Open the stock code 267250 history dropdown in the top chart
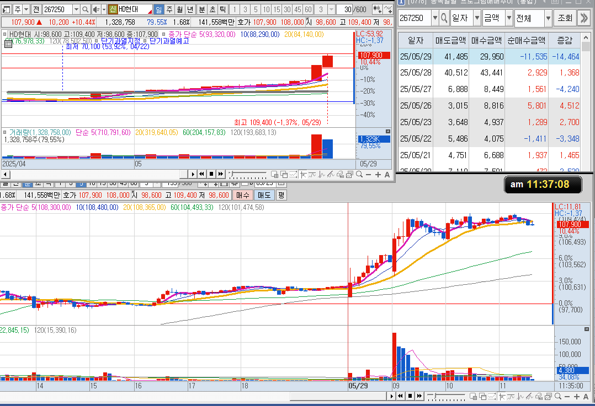 pyautogui.click(x=76, y=9)
